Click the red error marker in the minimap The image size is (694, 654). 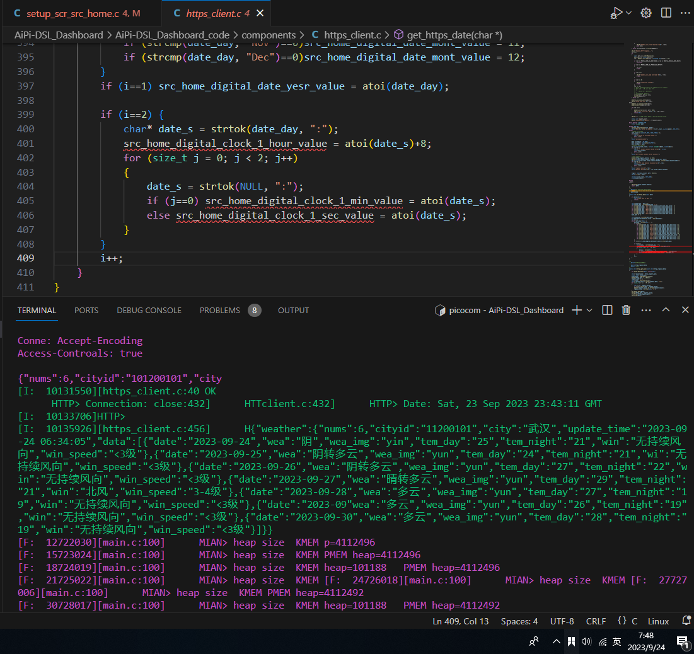(x=660, y=251)
